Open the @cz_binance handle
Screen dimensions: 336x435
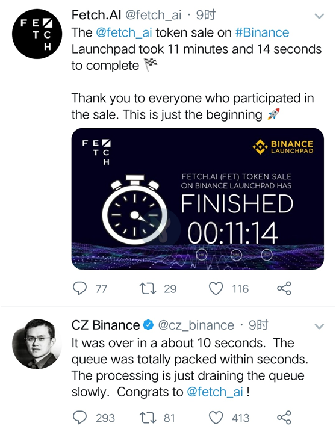(196, 325)
